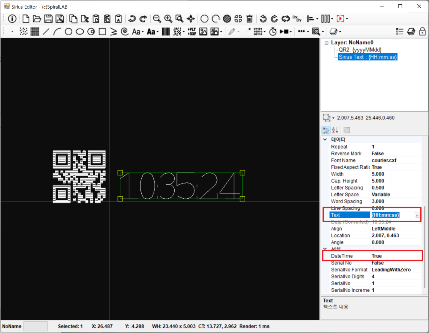Click the Undo arrow icon
Image resolution: width=429 pixels, height=333 pixels.
132,19
